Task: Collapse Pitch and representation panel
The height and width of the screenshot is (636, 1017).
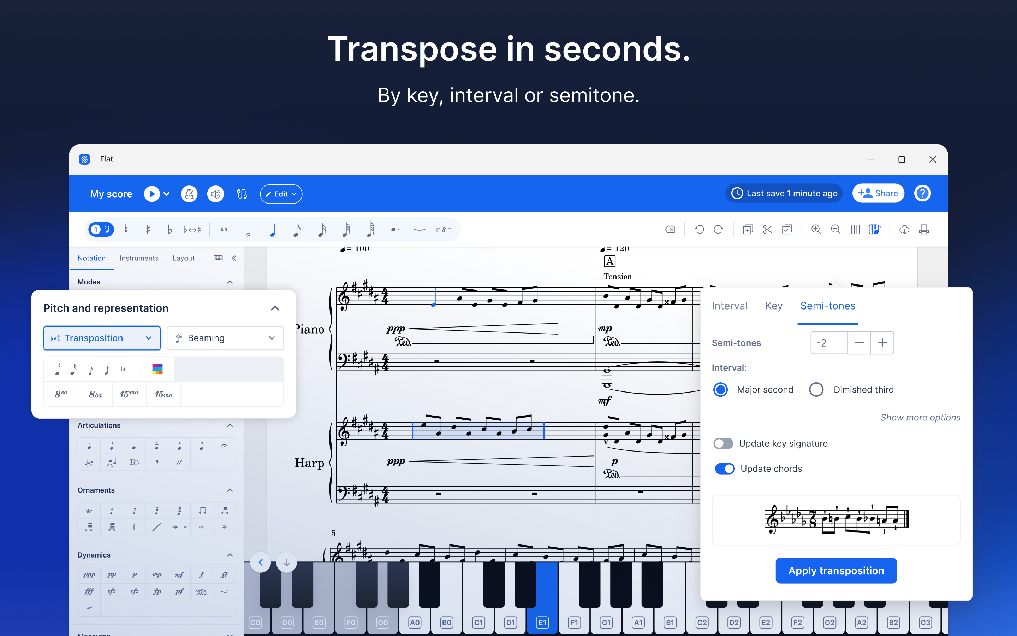Action: (x=275, y=308)
